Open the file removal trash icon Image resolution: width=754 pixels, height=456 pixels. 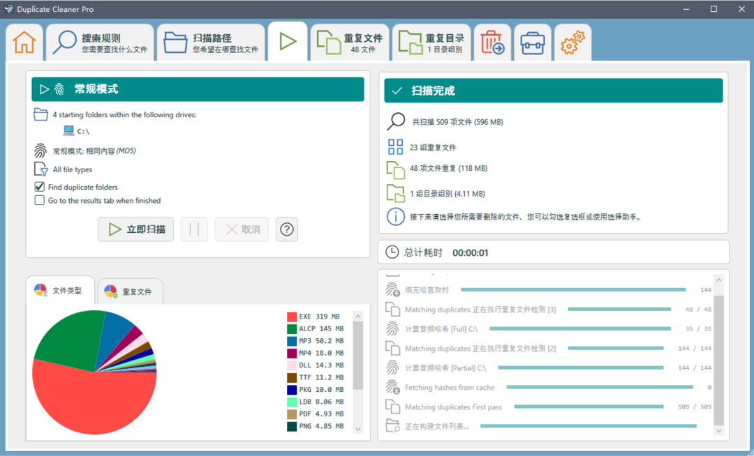coord(492,42)
